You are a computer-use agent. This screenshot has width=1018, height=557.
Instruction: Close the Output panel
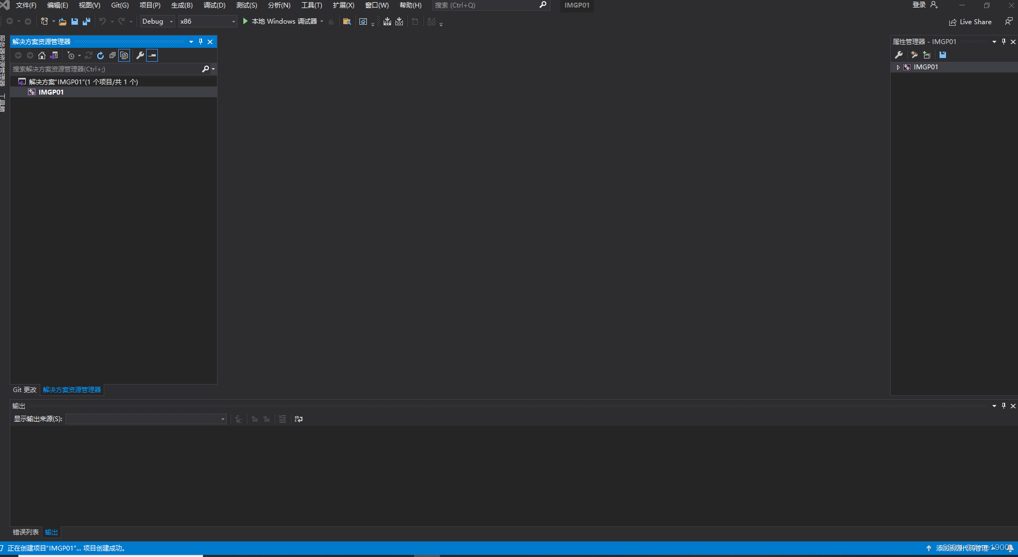click(x=1013, y=406)
